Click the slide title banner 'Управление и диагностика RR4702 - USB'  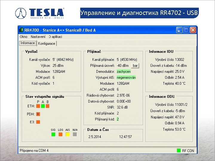[139, 13]
